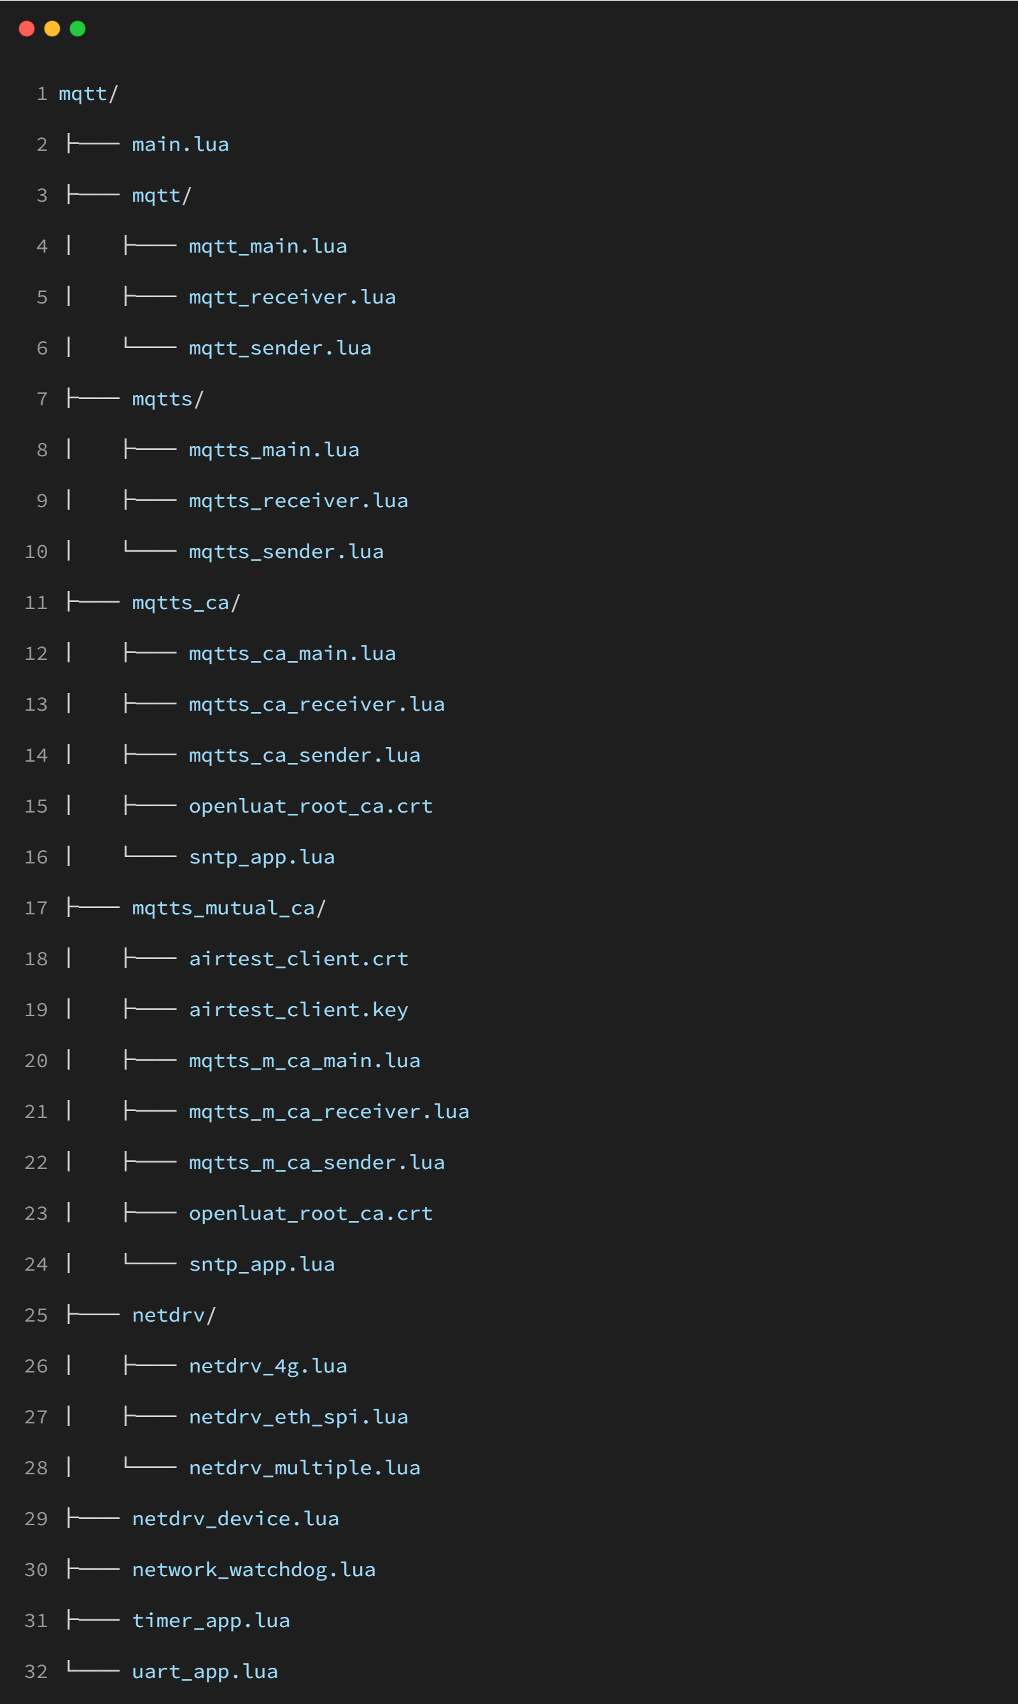This screenshot has width=1018, height=1704.
Task: Select mqtts_sender.lua in the tree
Action: pyautogui.click(x=286, y=552)
